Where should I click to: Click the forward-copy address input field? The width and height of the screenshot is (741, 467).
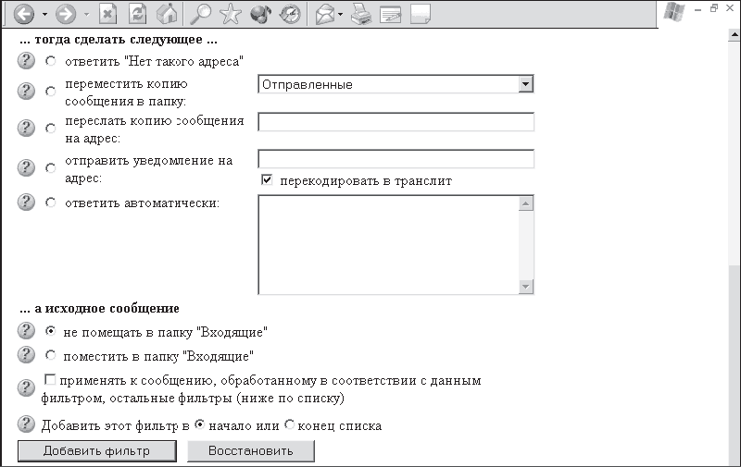coord(396,122)
